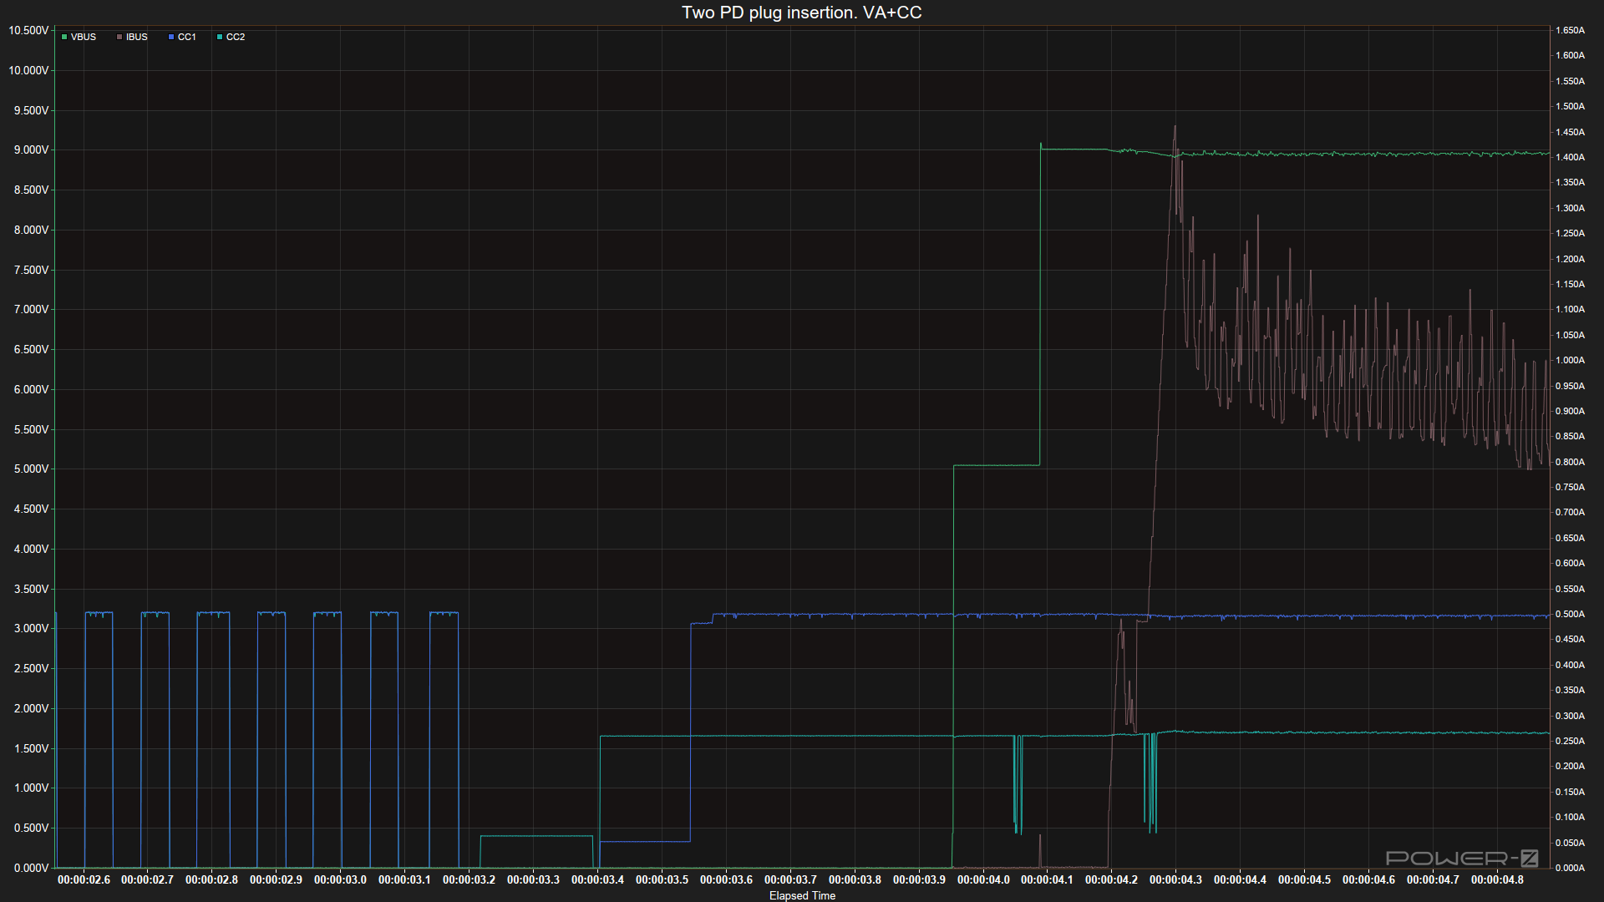Click the 00:00:04.8 time axis tick
This screenshot has height=902, width=1604.
tap(1497, 879)
